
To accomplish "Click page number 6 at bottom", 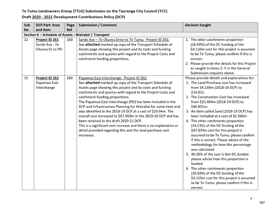I will pos(251,199).
